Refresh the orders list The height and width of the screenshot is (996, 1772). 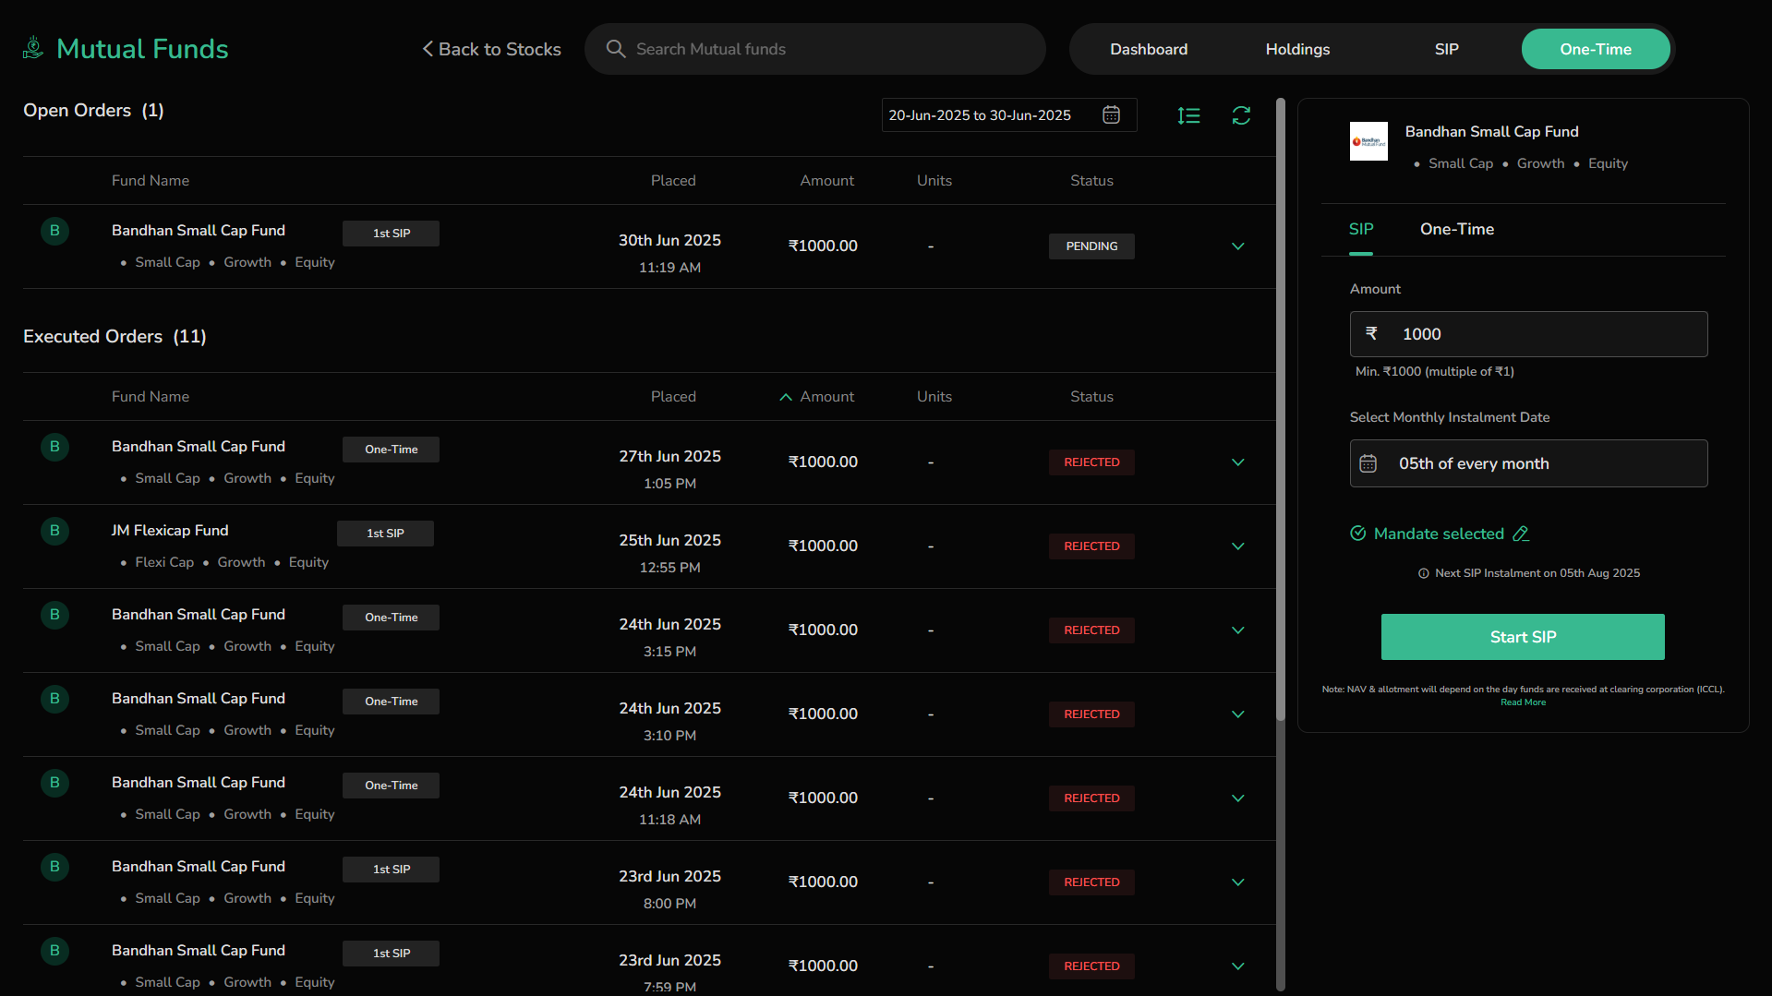[1241, 115]
